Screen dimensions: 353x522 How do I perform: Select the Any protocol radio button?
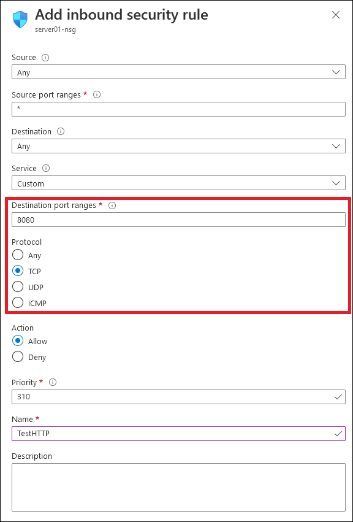tap(18, 255)
